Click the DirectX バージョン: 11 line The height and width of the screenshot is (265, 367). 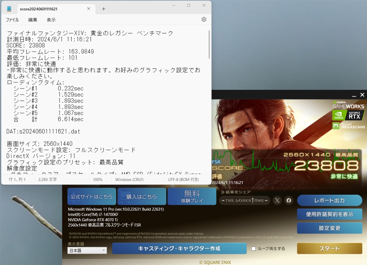tap(41, 156)
